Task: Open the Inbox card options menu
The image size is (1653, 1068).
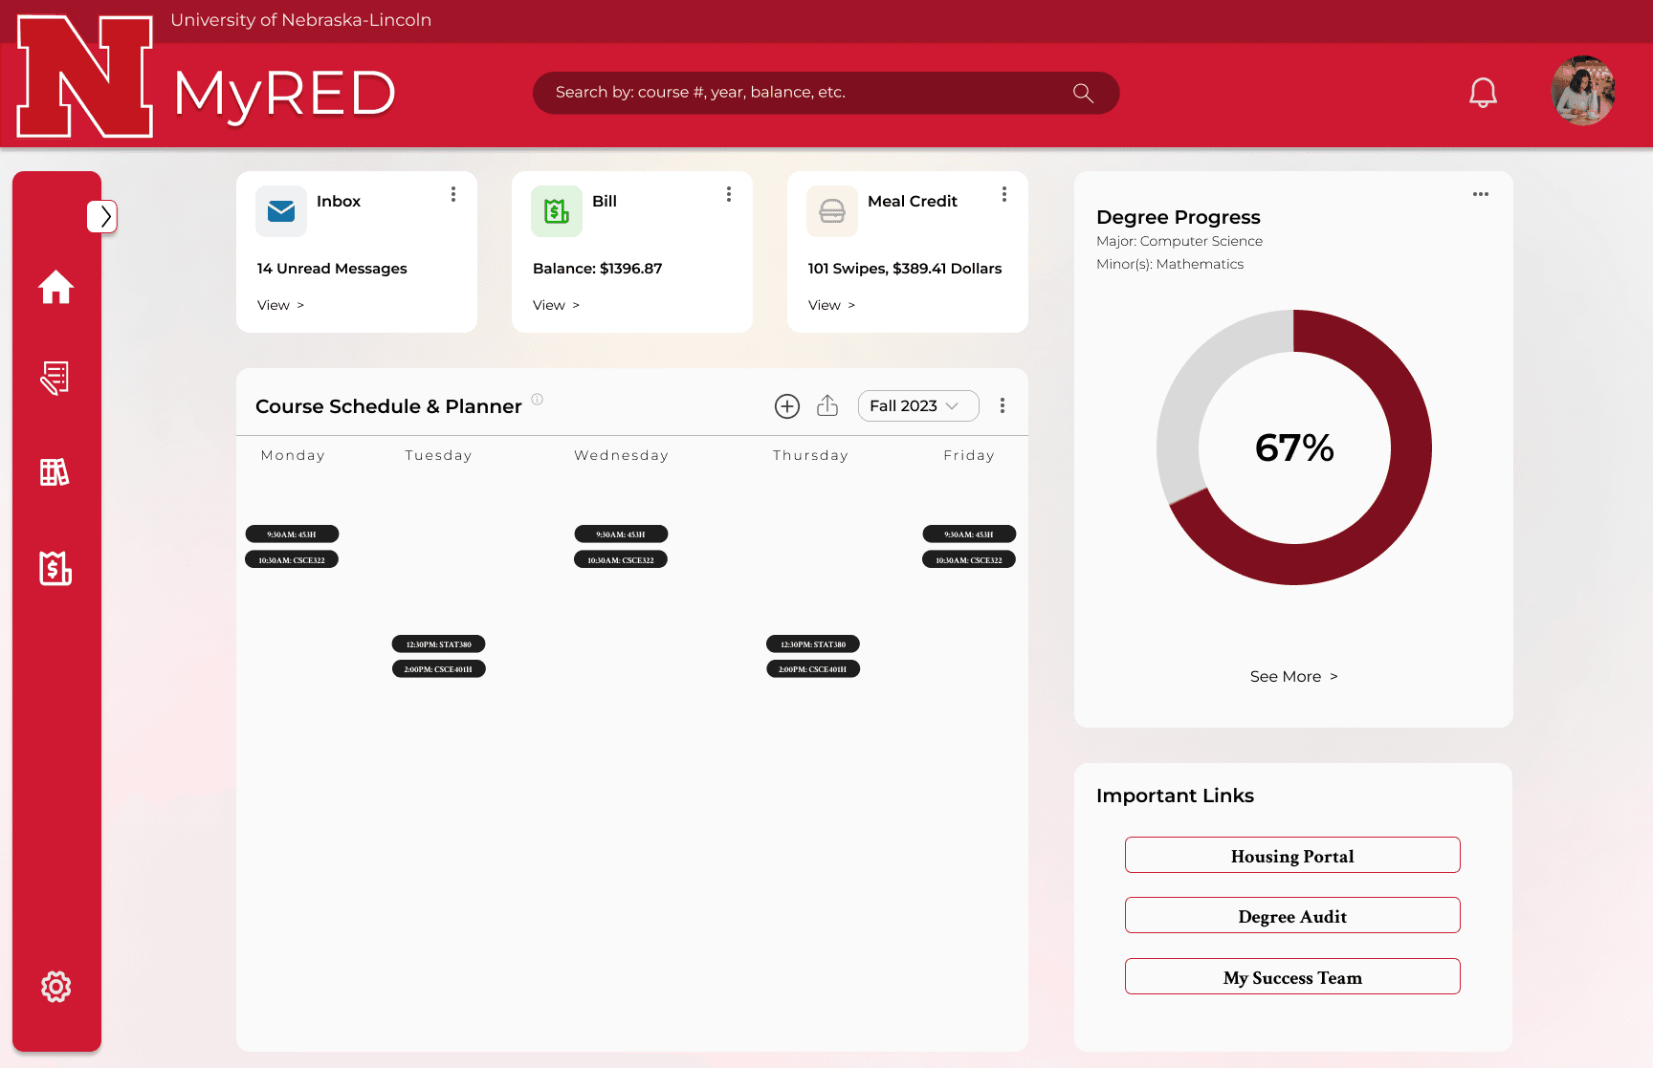Action: pyautogui.click(x=453, y=193)
